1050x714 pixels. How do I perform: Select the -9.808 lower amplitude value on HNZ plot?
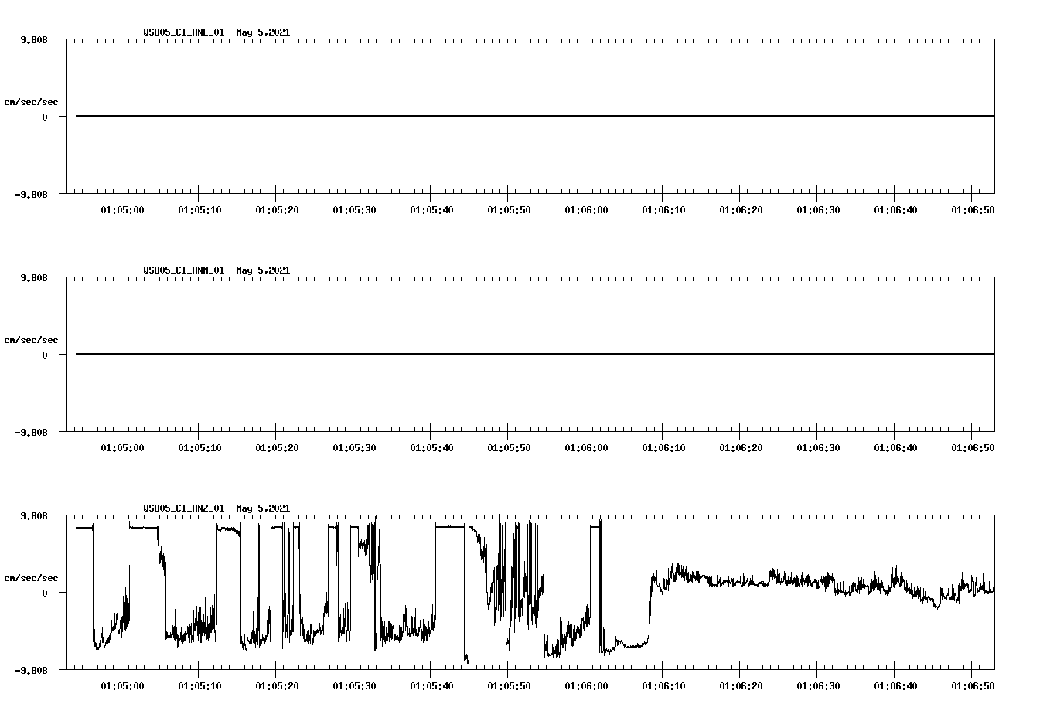(32, 671)
